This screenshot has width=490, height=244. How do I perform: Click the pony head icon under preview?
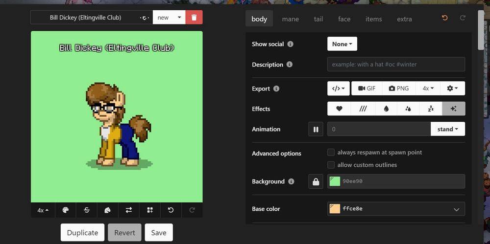pyautogui.click(x=108, y=210)
